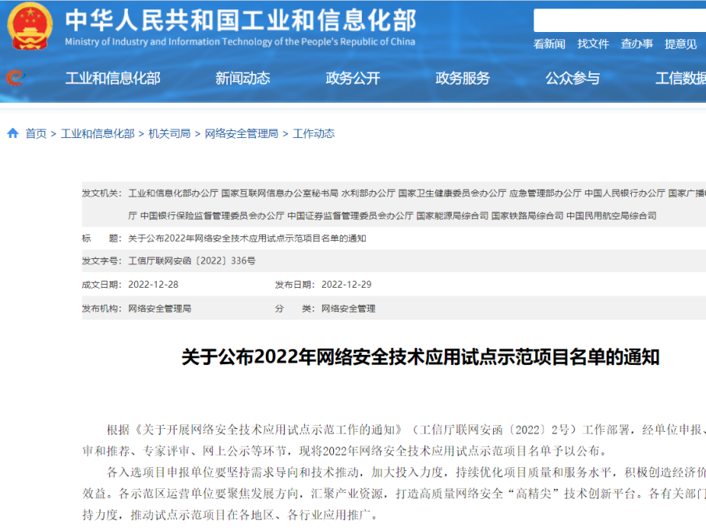Click the national emblem logo
The width and height of the screenshot is (706, 531).
point(30,26)
